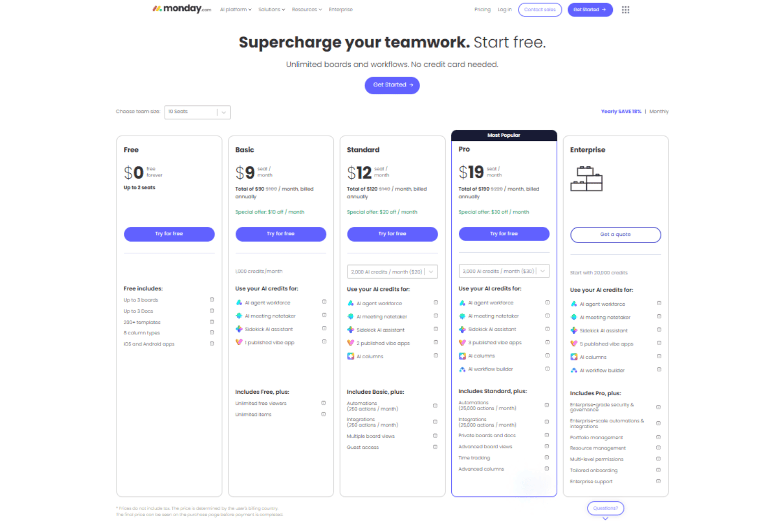Show info for Multiple board views

[435, 436]
